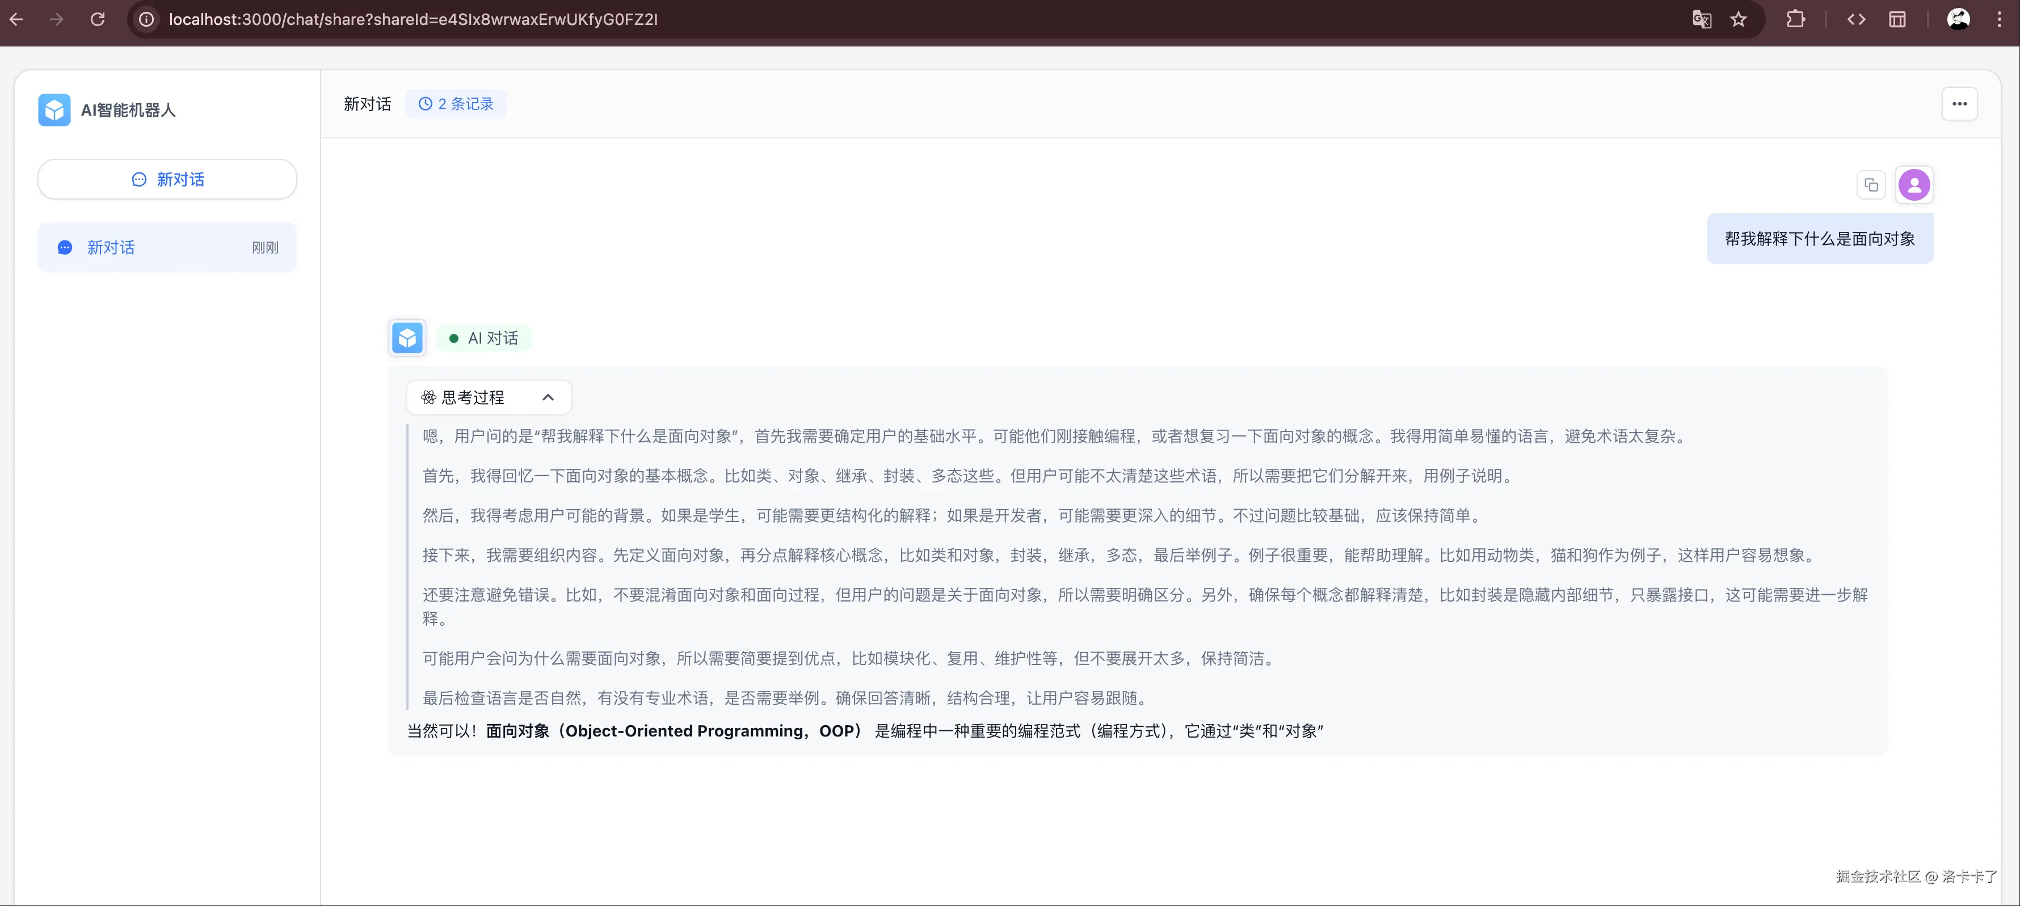Open the three-dot more options menu

[1959, 103]
